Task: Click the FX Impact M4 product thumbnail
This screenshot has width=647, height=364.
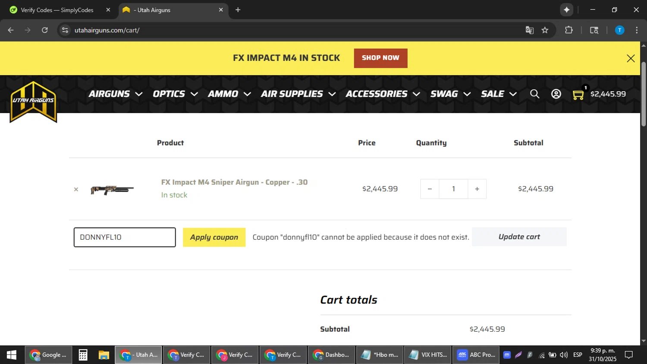Action: click(112, 190)
